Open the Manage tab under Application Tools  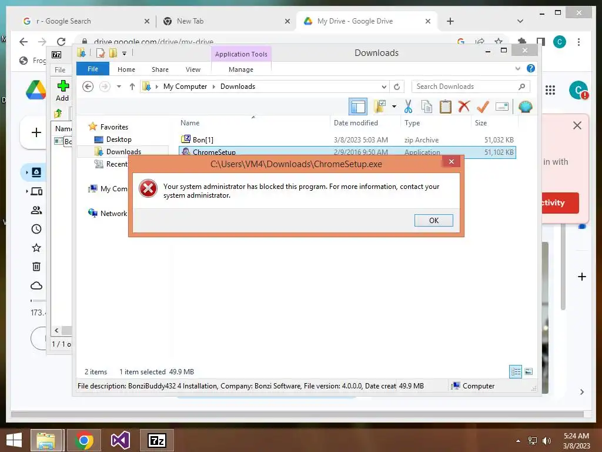click(x=240, y=69)
